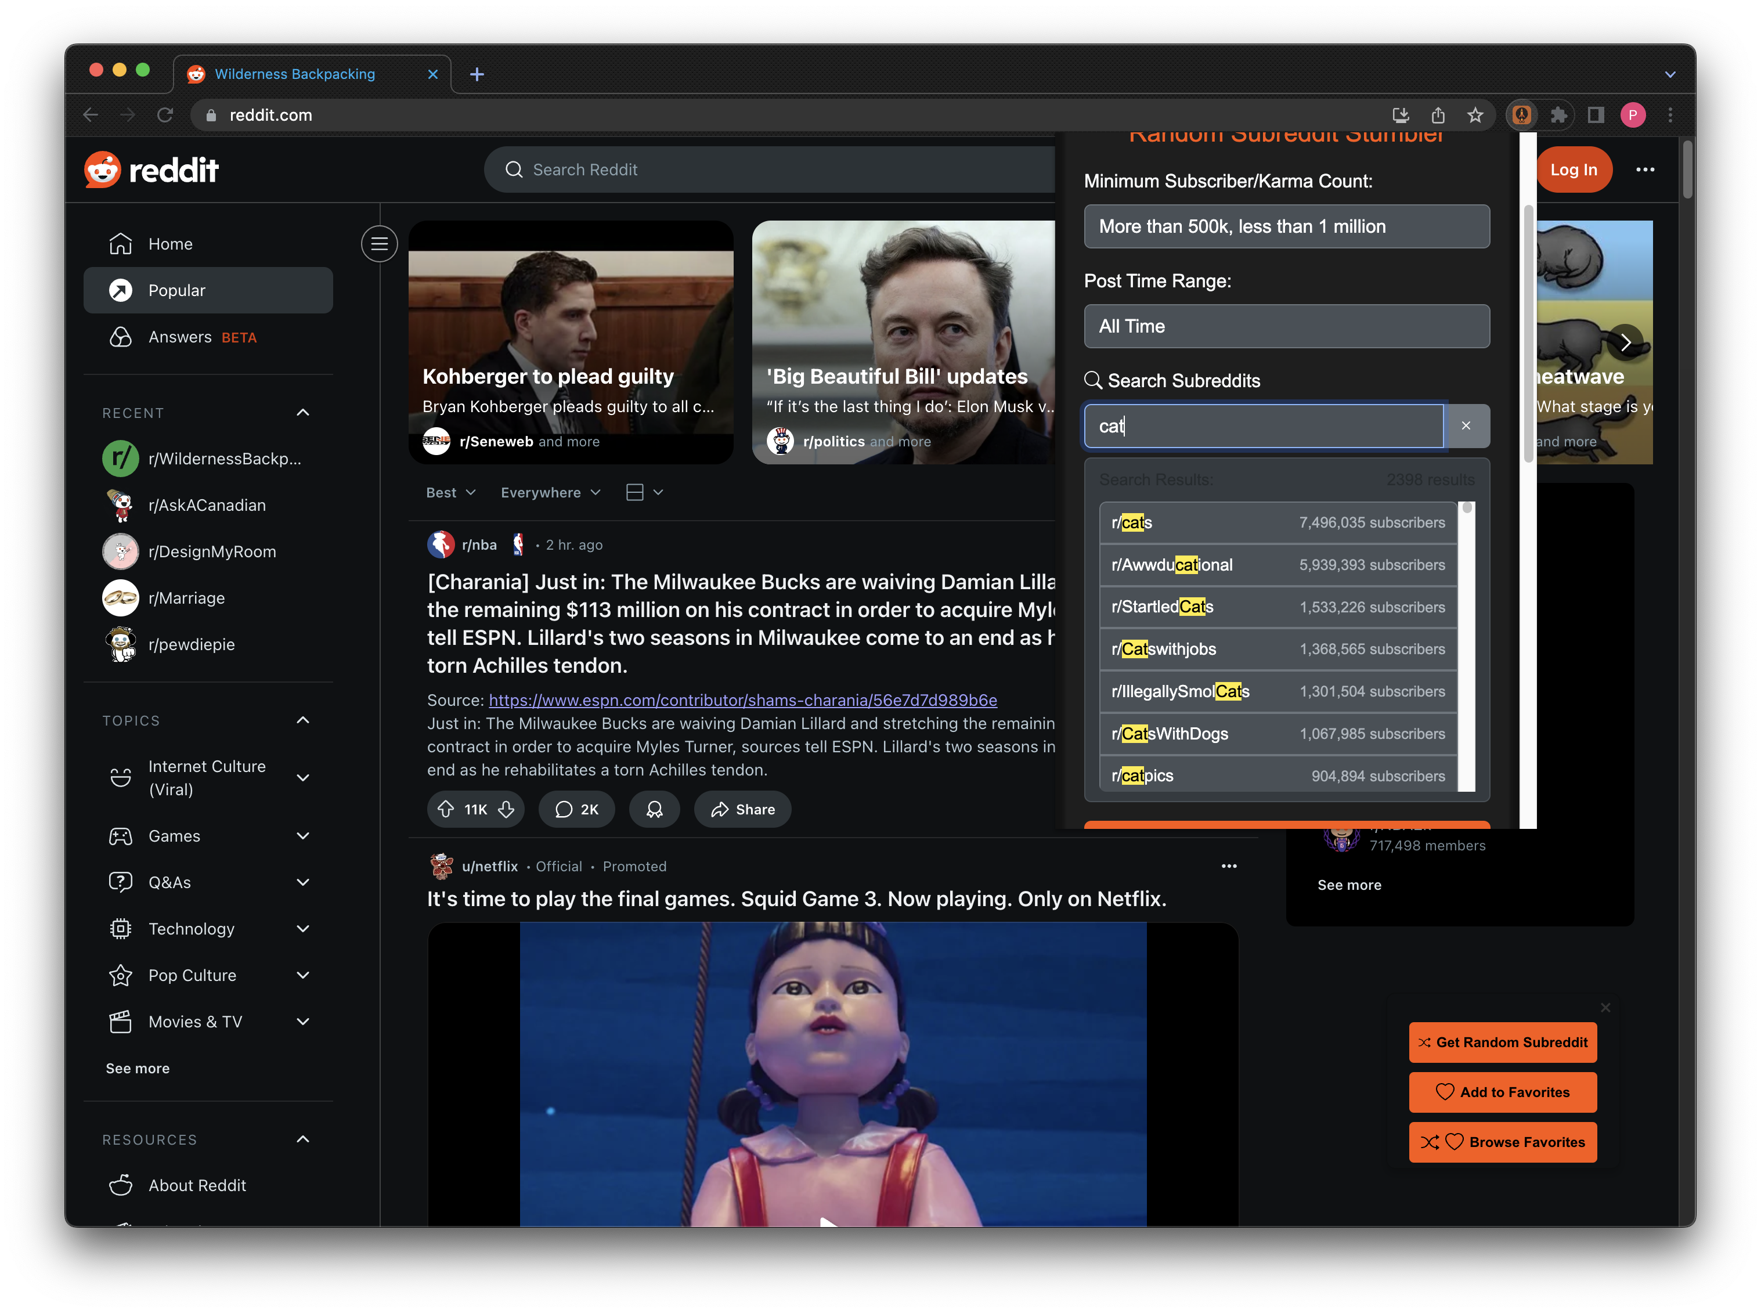Image resolution: width=1761 pixels, height=1313 pixels.
Task: Open the ESPN source link
Action: [x=742, y=700]
